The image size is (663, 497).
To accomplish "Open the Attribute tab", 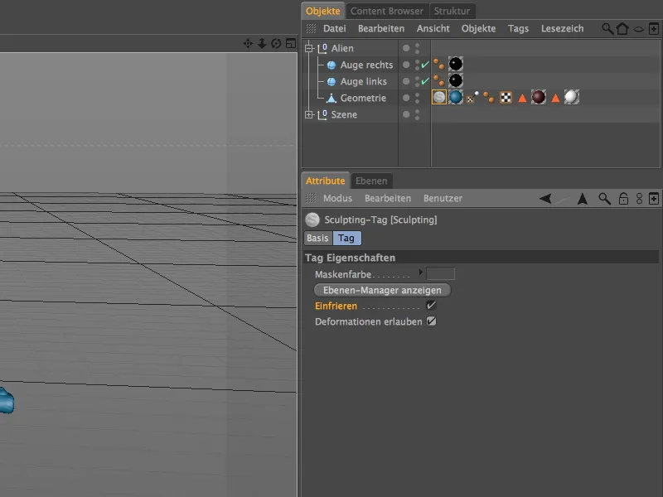I will tap(325, 181).
